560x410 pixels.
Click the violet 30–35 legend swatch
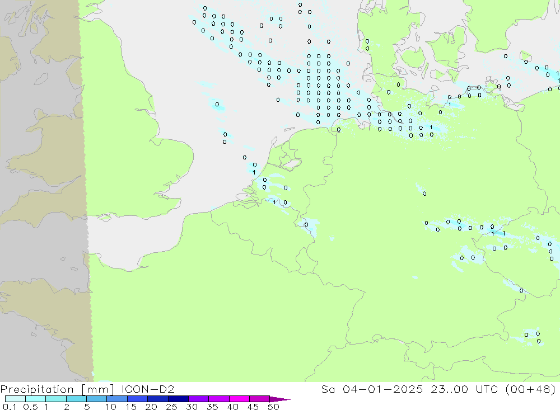pyautogui.click(x=198, y=399)
